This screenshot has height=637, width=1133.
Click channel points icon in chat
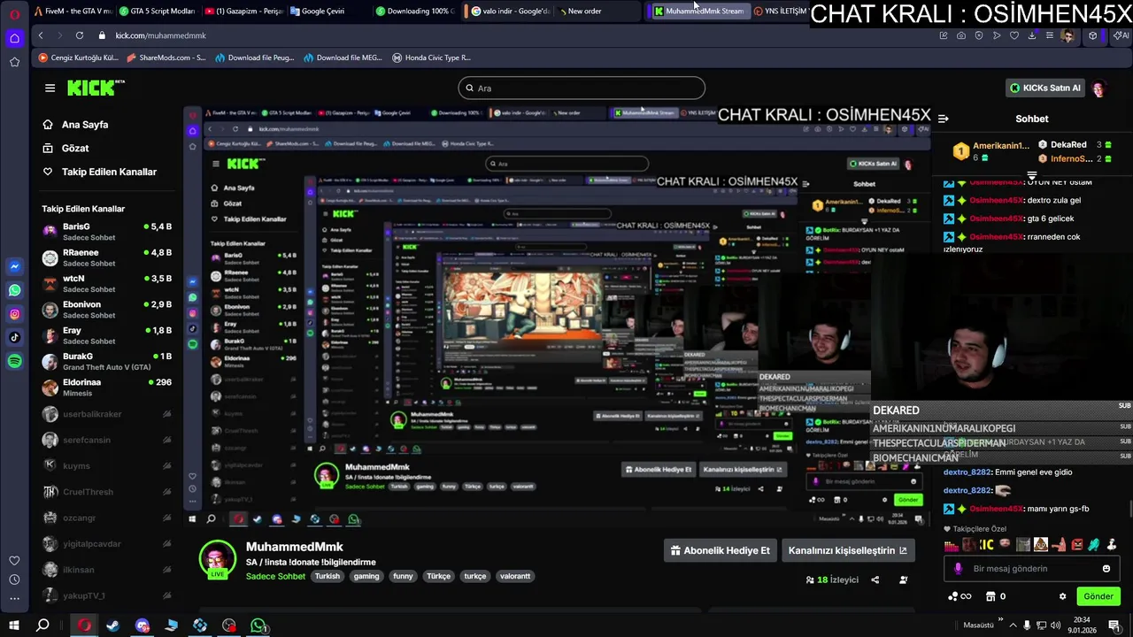coord(952,596)
